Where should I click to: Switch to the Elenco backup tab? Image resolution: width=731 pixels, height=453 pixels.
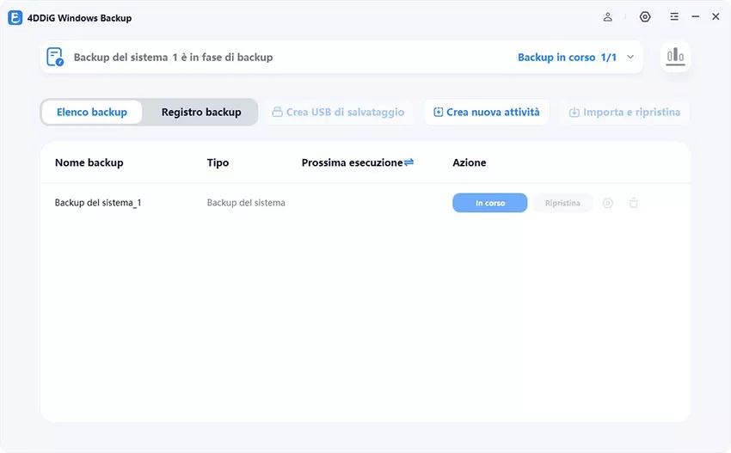[92, 112]
